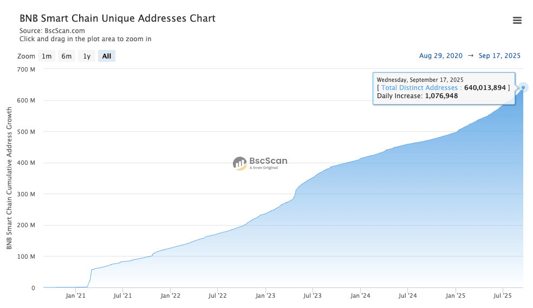Screen dimensions: 533x308
Task: Click the 100 M y-axis label
Action: pos(26,256)
